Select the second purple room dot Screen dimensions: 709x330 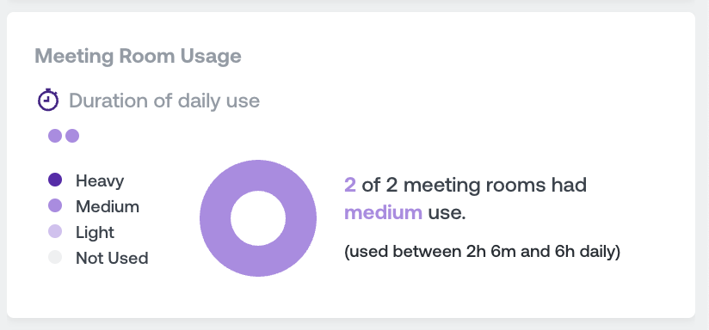(72, 136)
